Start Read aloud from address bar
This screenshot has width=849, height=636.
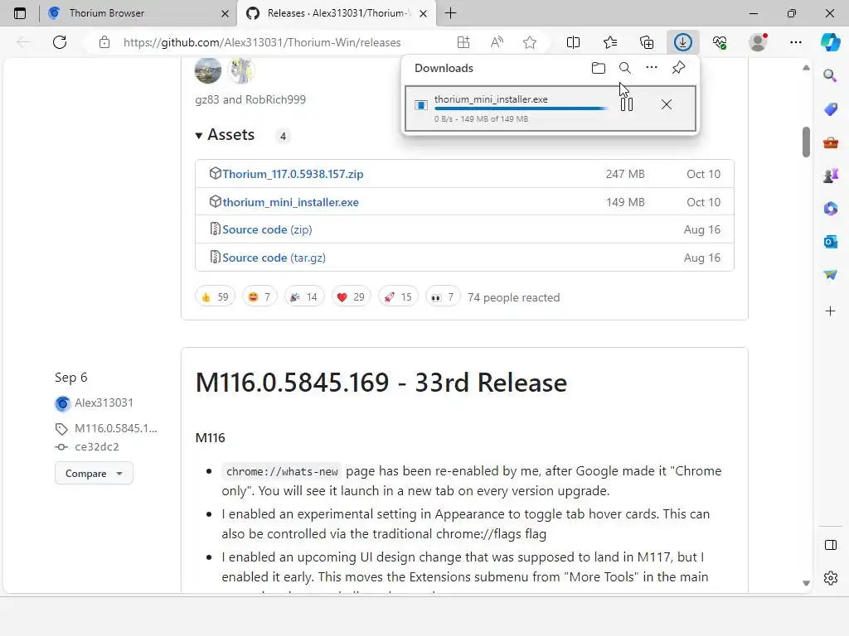497,42
